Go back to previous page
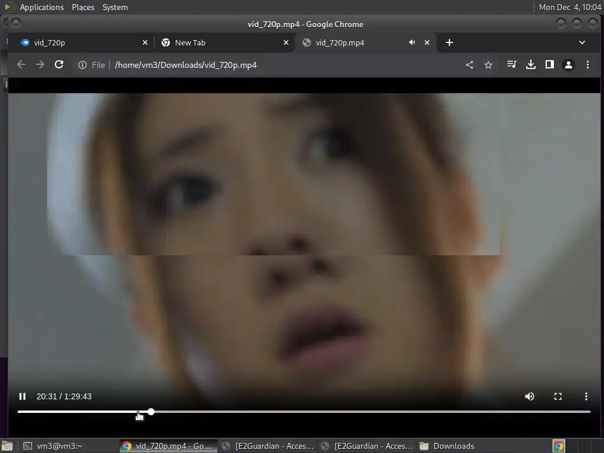This screenshot has width=604, height=453. point(21,65)
